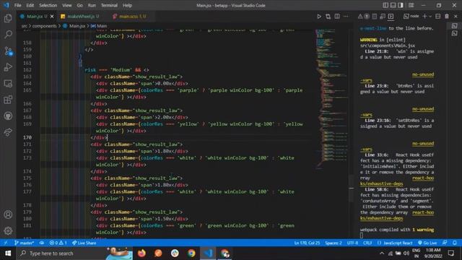Open the Accounts menu in activity bar
The image size is (462, 260).
click(8, 214)
